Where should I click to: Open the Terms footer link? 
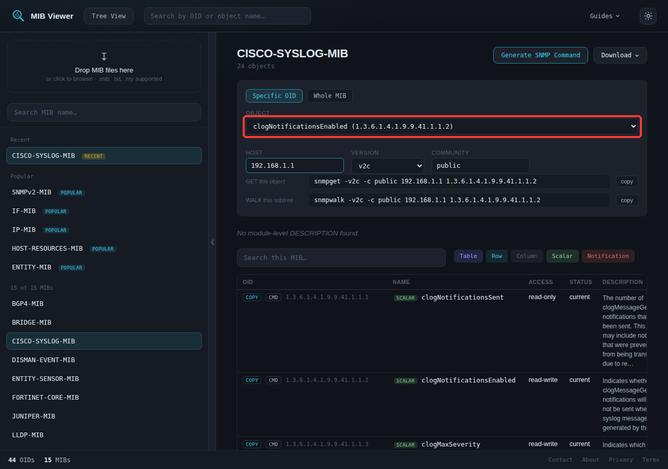(x=651, y=460)
